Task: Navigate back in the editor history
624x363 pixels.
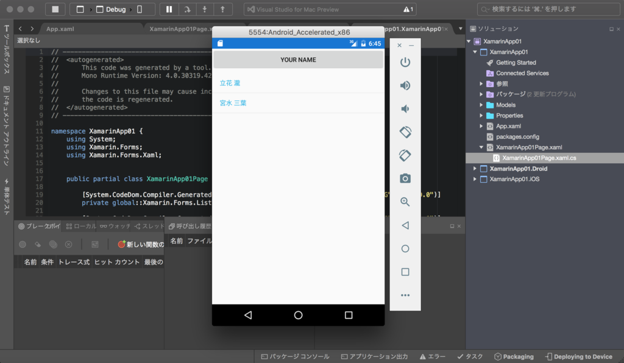Action: tap(20, 29)
